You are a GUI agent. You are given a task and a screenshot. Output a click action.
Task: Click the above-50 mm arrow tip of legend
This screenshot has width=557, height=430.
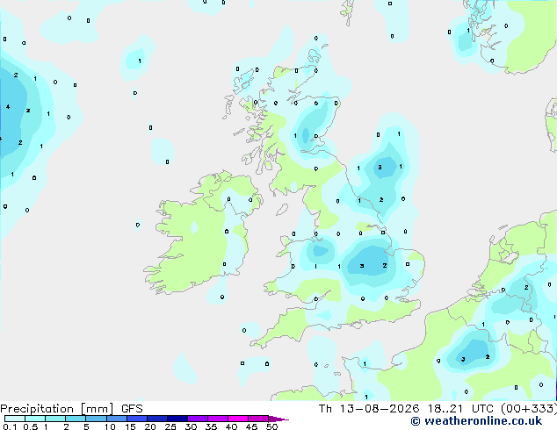pos(278,419)
